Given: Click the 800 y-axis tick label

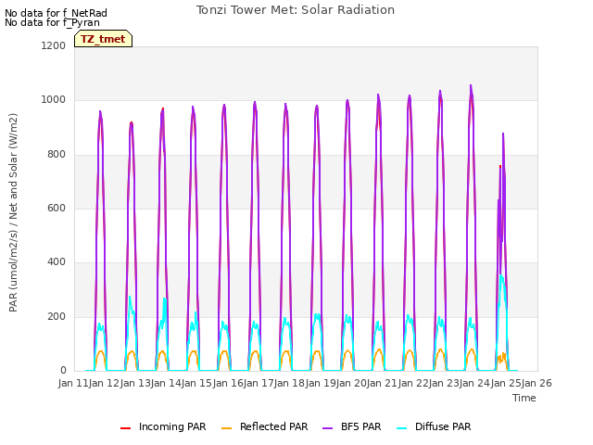Looking at the screenshot, I should (57, 155).
